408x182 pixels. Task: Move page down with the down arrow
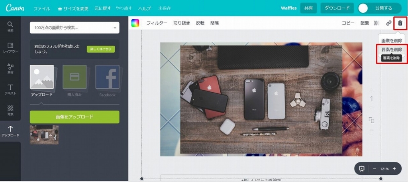372,107
